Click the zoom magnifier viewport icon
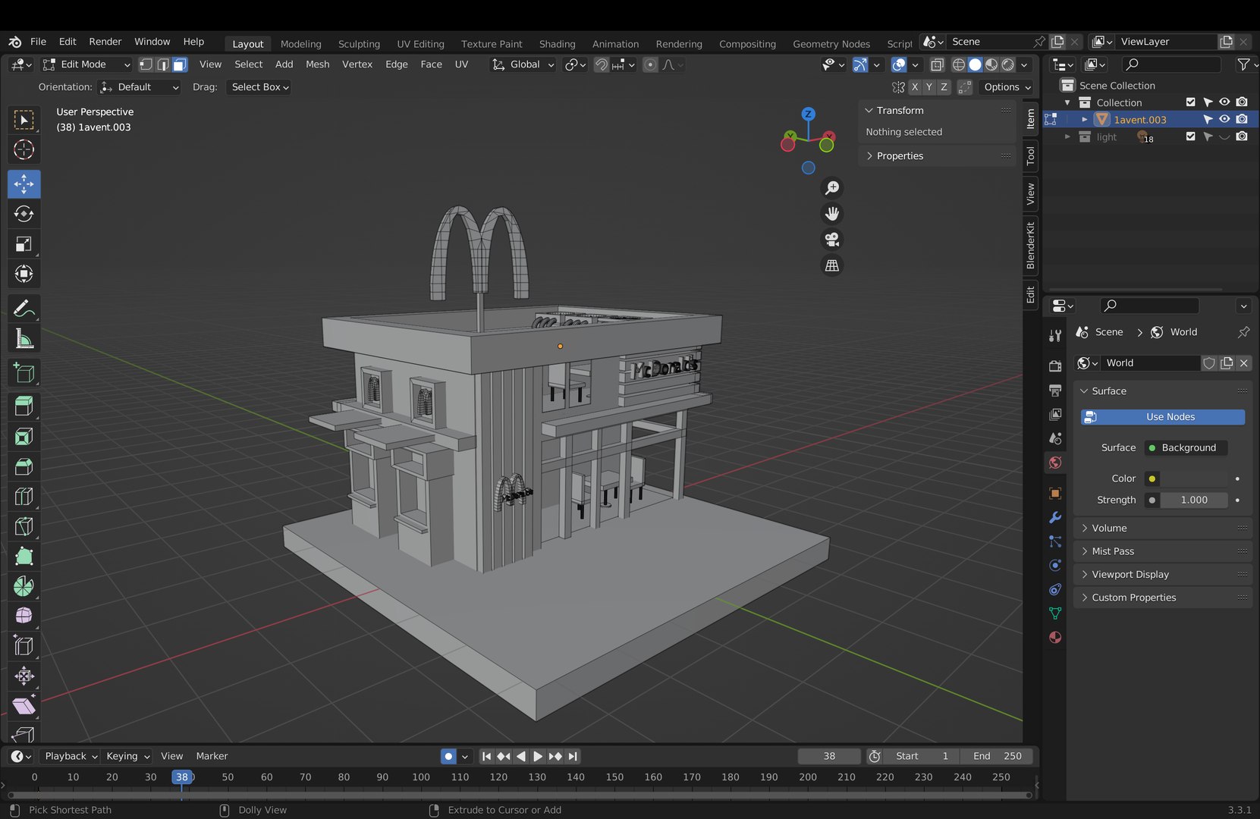Image resolution: width=1260 pixels, height=819 pixels. tap(832, 188)
